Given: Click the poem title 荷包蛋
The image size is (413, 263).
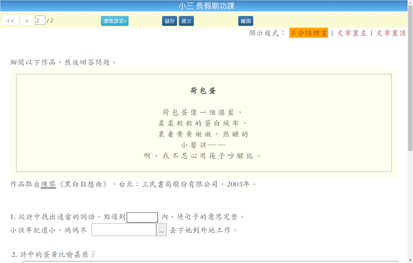Looking at the screenshot, I should tap(203, 91).
